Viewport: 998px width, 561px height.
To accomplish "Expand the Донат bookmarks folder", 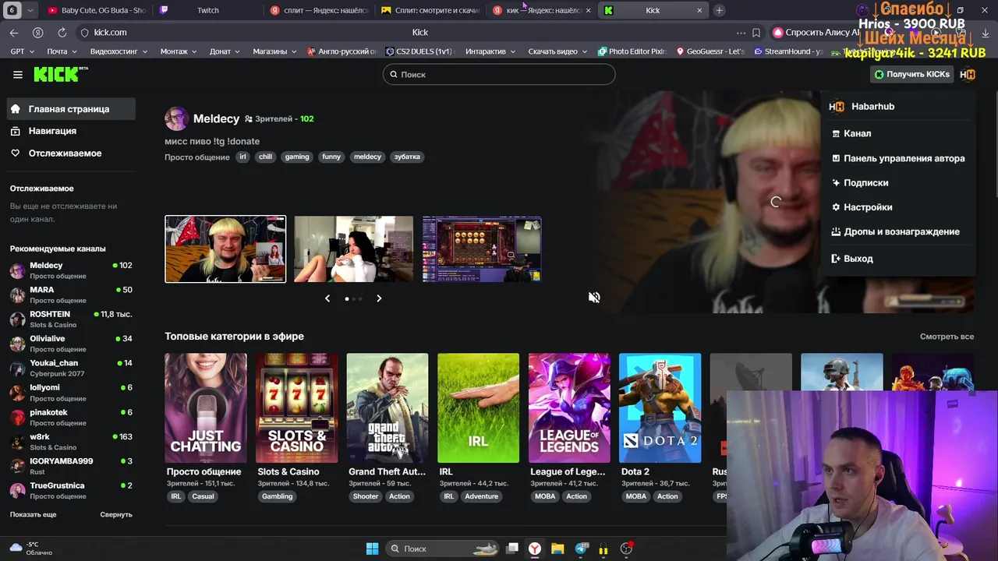I will 225,51.
